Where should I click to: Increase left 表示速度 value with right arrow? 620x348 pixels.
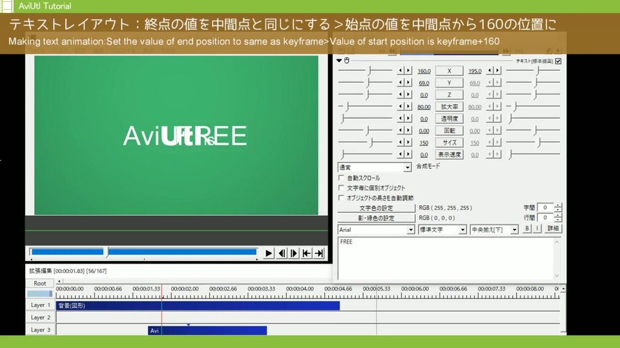tap(408, 154)
